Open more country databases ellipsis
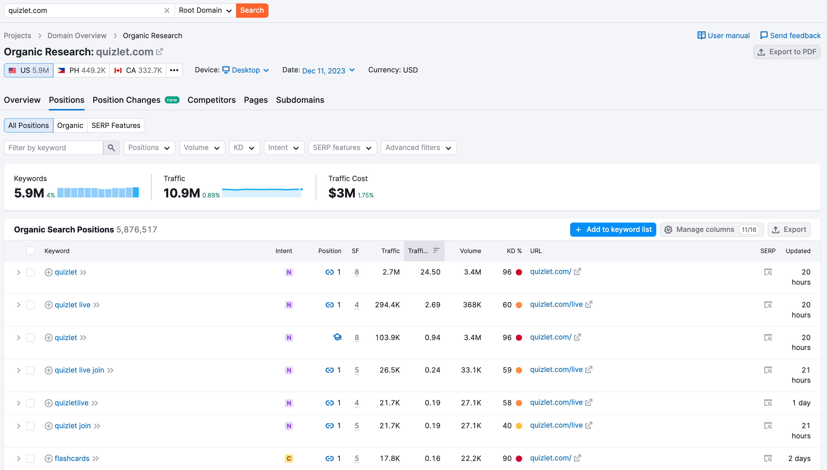Screen dimensions: 827x470 tap(174, 70)
